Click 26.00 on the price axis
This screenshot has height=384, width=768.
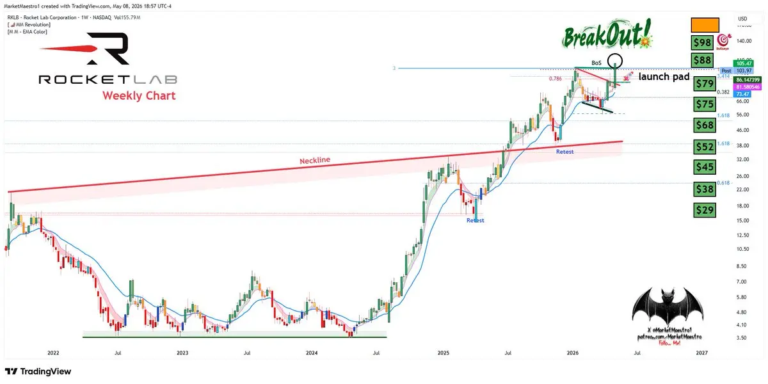click(742, 176)
